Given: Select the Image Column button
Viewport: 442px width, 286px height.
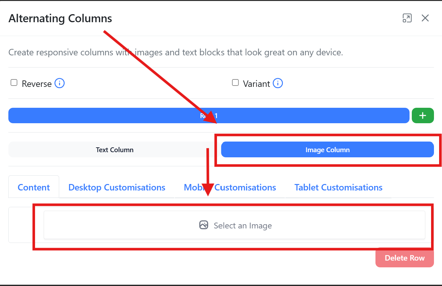Looking at the screenshot, I should pos(327,150).
